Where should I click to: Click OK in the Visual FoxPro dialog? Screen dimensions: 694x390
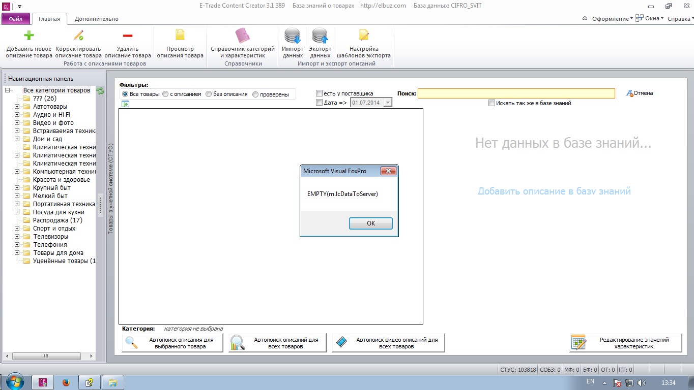pos(371,223)
